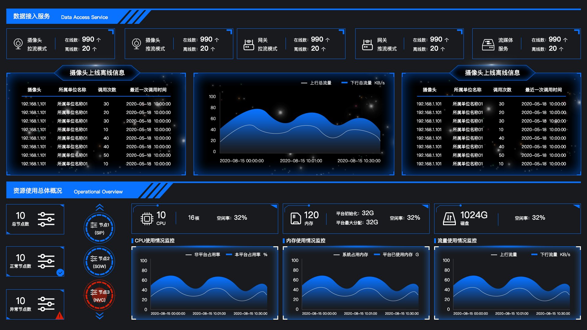The height and width of the screenshot is (330, 587).
Task: Click offline count up arrow in 网关 拉流模式
Action: click(323, 49)
